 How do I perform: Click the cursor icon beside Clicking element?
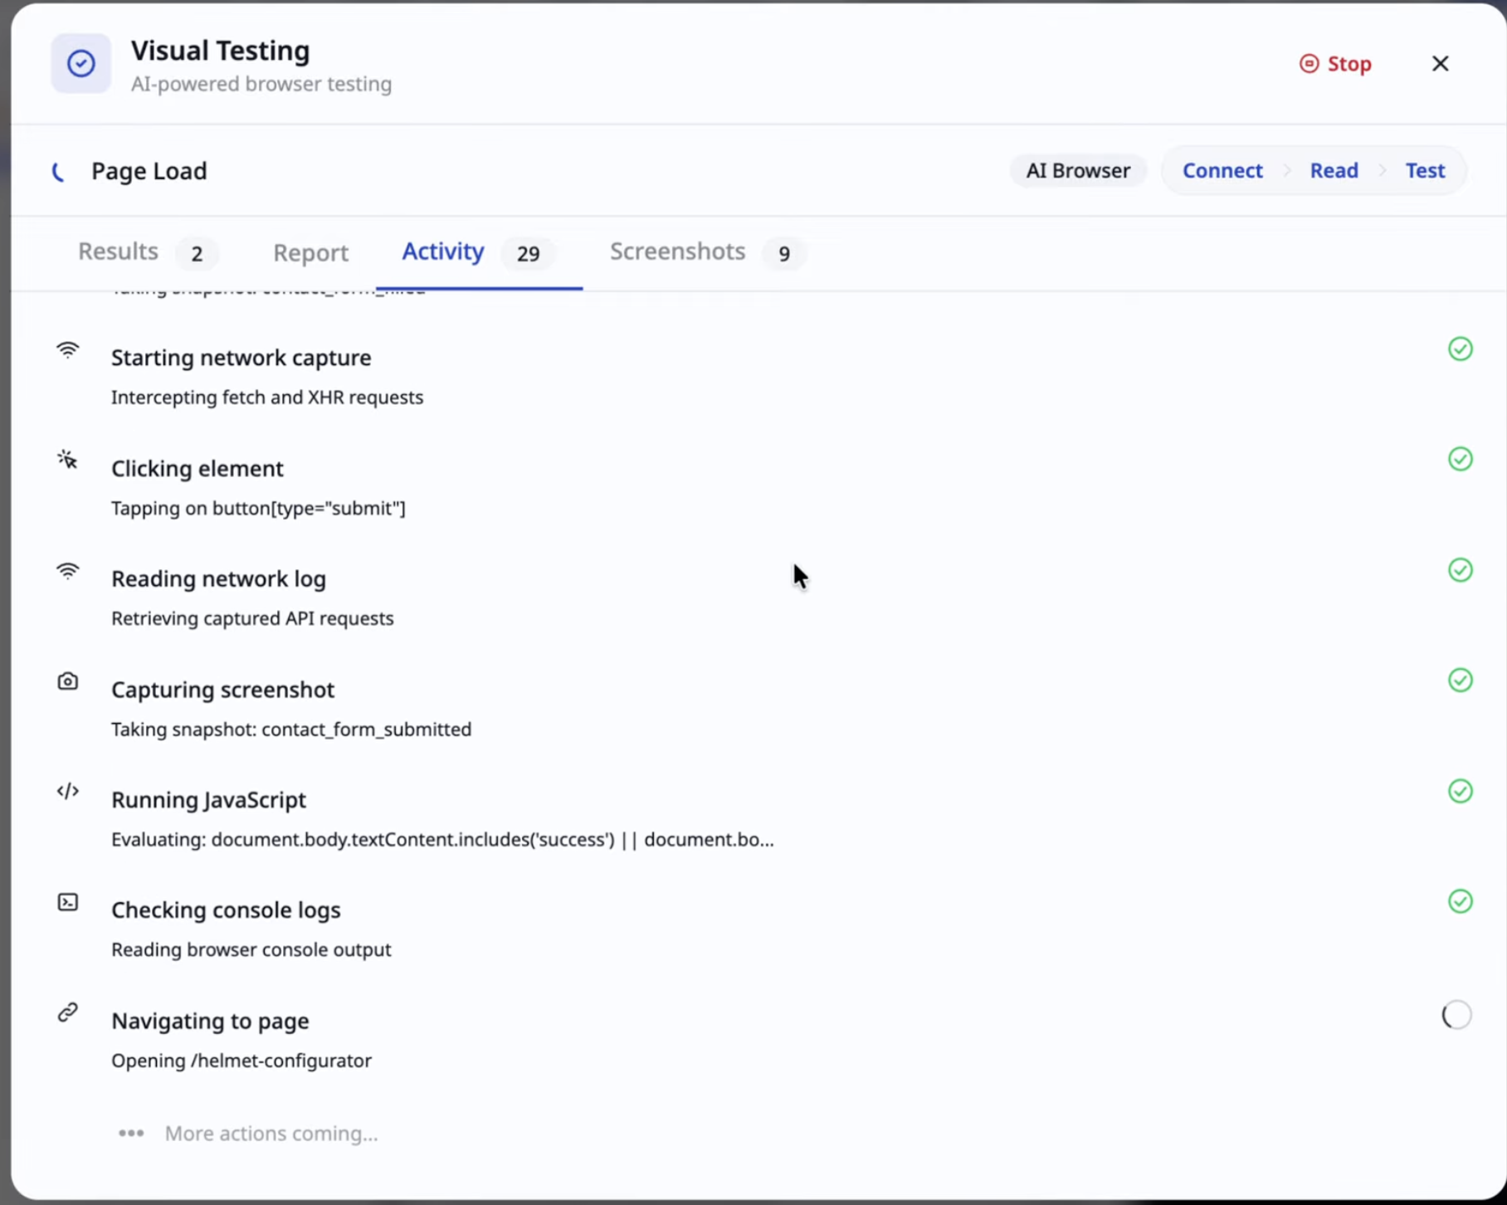(x=68, y=460)
